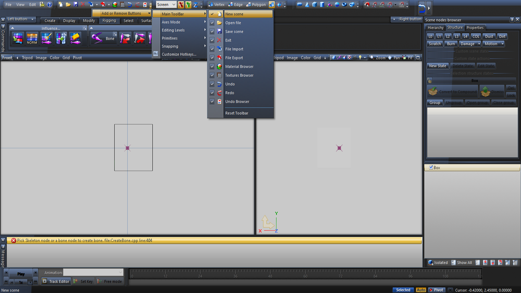Select Edge editing level
Screen dimensions: 521x293
click(x=235, y=4)
